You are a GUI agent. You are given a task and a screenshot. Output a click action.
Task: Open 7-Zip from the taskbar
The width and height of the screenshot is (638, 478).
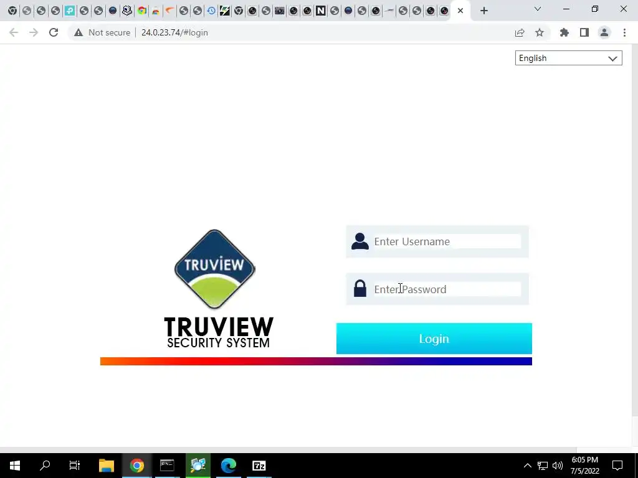coord(259,466)
